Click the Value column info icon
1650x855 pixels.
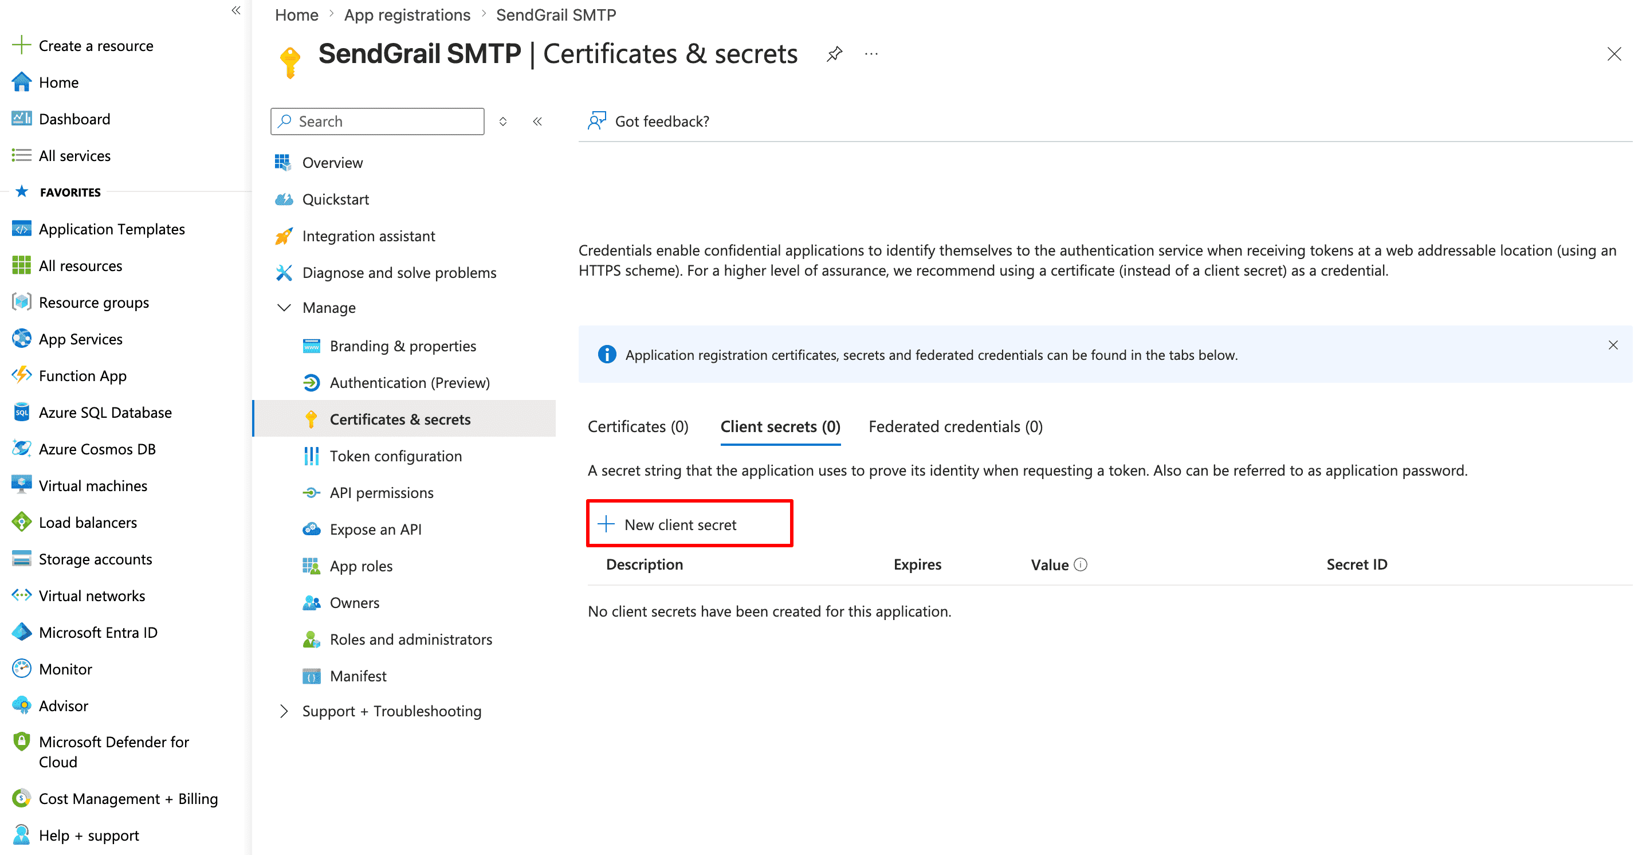click(1081, 564)
